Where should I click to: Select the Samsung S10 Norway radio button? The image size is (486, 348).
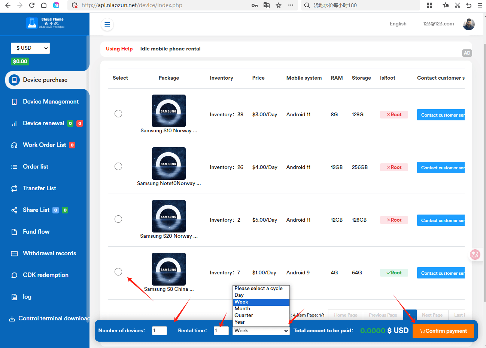tap(118, 114)
